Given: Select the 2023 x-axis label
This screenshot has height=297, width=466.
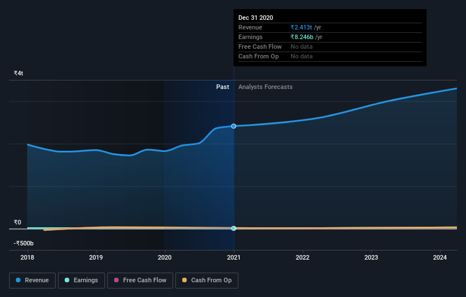Looking at the screenshot, I should (371, 257).
